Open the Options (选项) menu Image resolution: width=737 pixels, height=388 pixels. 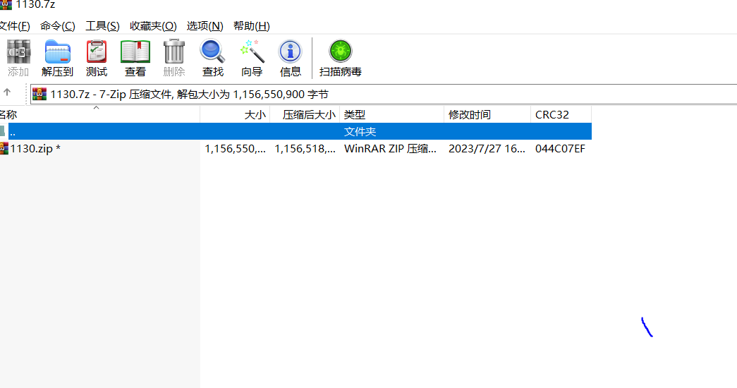[205, 26]
